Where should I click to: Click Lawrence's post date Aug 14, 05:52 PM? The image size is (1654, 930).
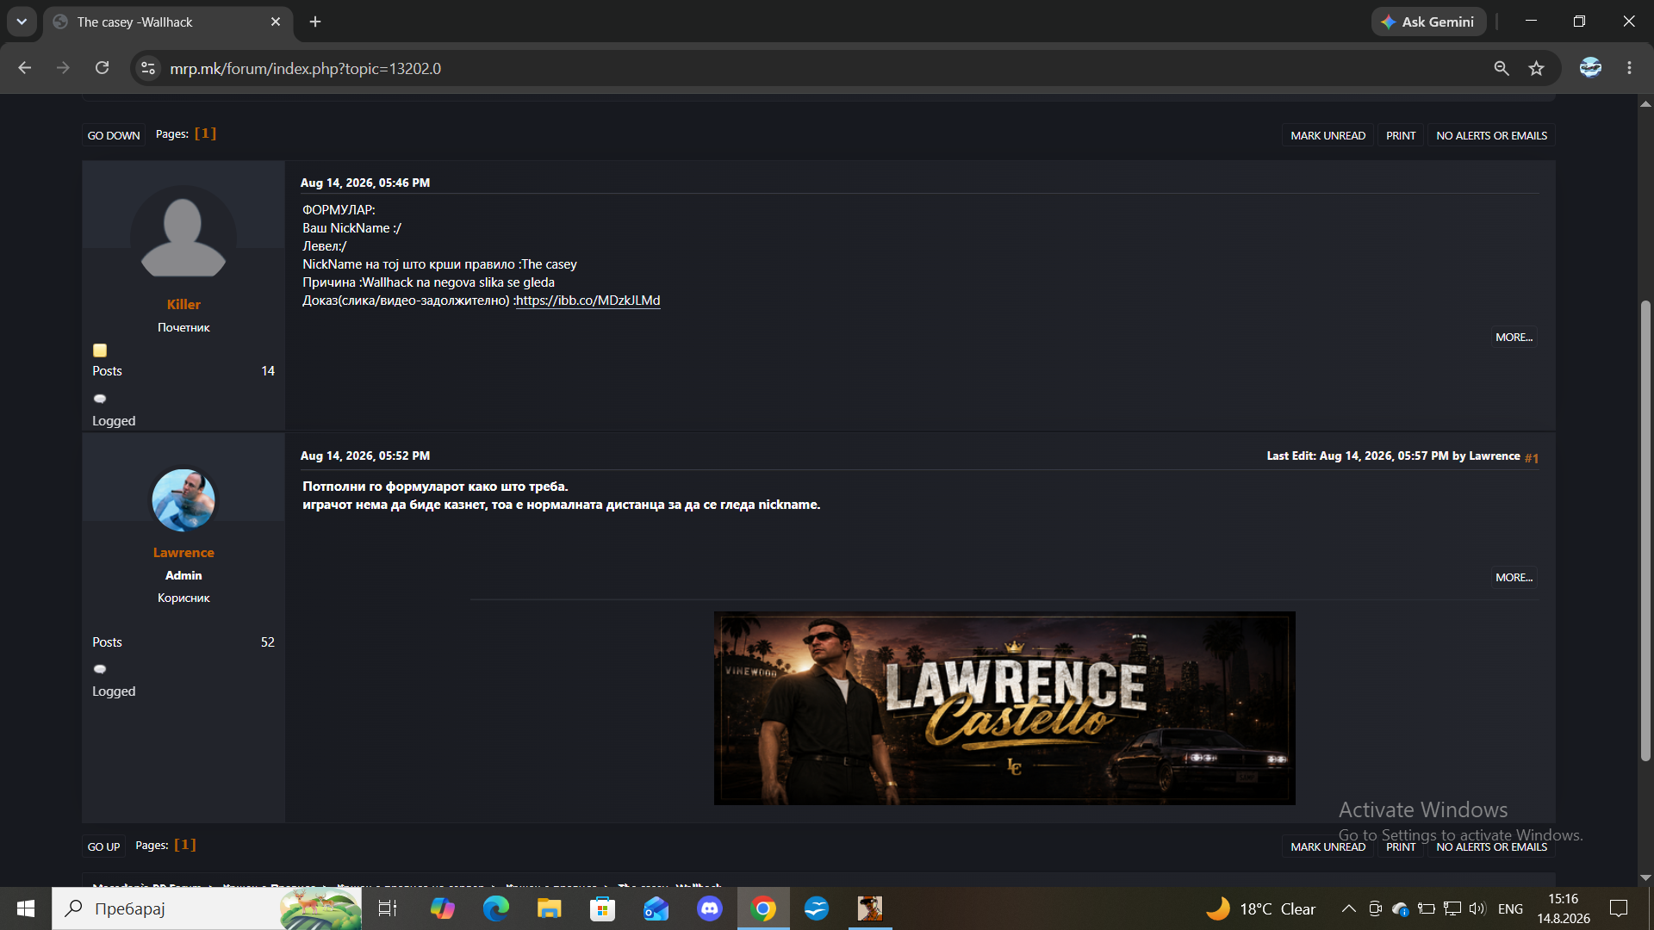click(365, 456)
